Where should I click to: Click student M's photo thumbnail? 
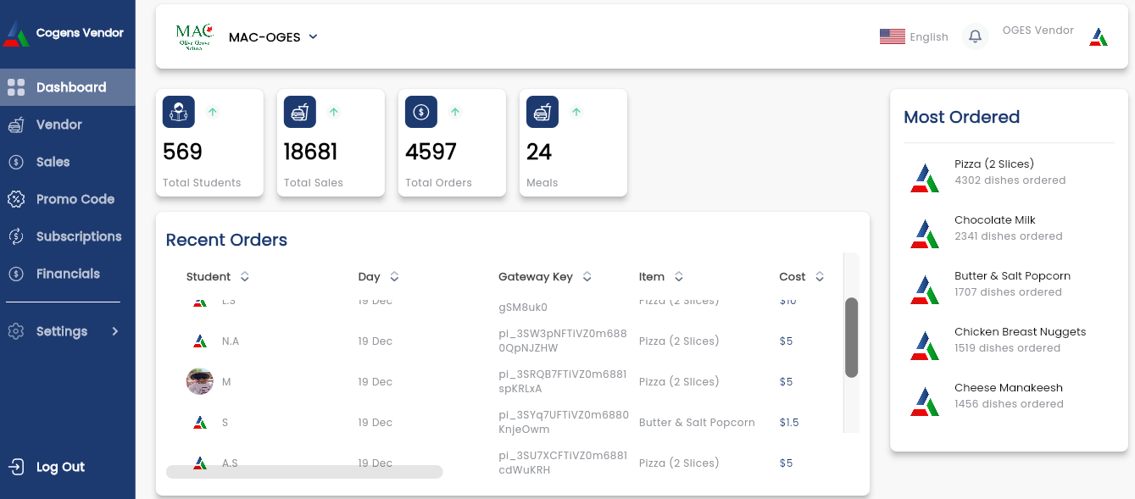[x=200, y=381]
